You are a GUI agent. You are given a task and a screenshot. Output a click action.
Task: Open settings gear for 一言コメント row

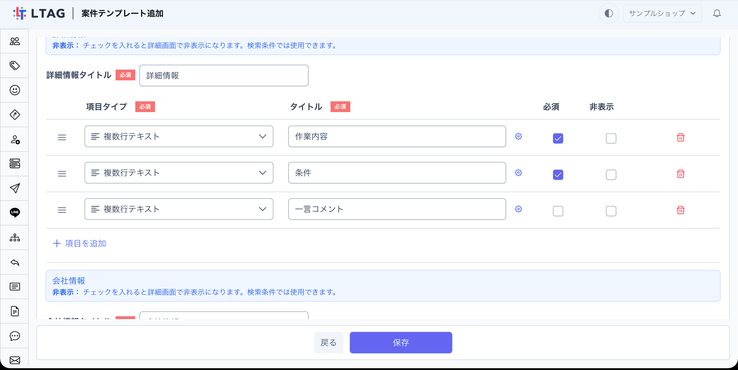coord(518,209)
